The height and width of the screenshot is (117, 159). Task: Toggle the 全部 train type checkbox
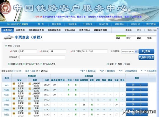click(x=9, y=64)
